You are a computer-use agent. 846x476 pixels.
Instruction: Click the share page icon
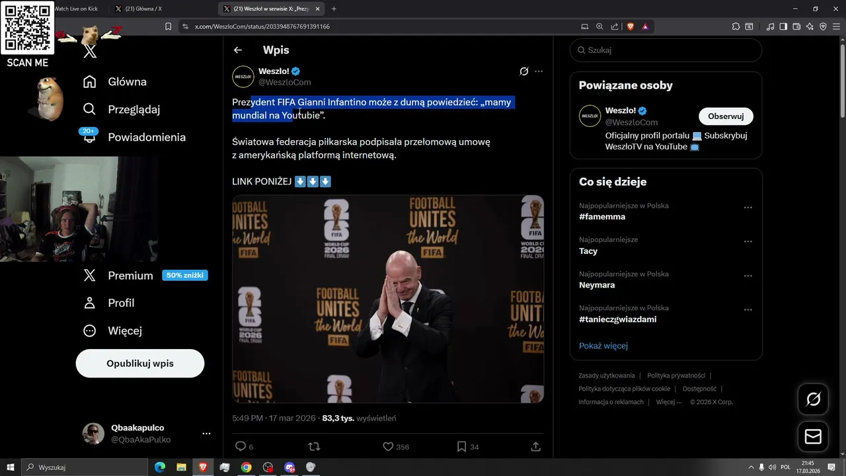pos(615,26)
